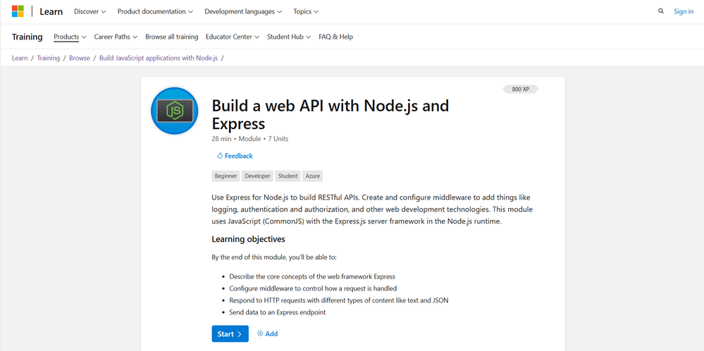
Task: Click 'Respond to HTTP requests' objective
Action: tap(339, 300)
